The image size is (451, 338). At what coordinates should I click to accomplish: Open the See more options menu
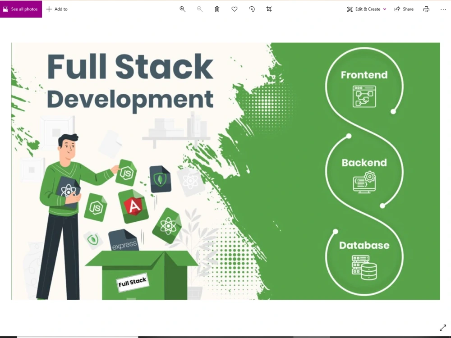coord(443,9)
